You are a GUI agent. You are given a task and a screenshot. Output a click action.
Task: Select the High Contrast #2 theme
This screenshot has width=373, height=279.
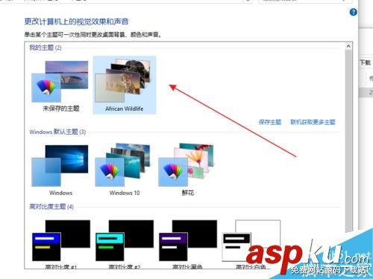coord(125,240)
